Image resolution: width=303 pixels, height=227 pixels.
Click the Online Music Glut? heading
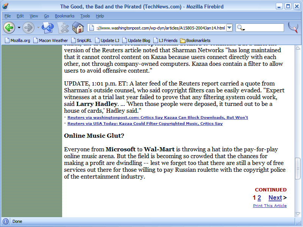94,136
